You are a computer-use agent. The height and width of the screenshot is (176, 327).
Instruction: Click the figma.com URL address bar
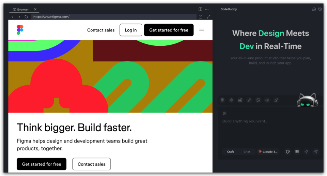click(x=114, y=17)
